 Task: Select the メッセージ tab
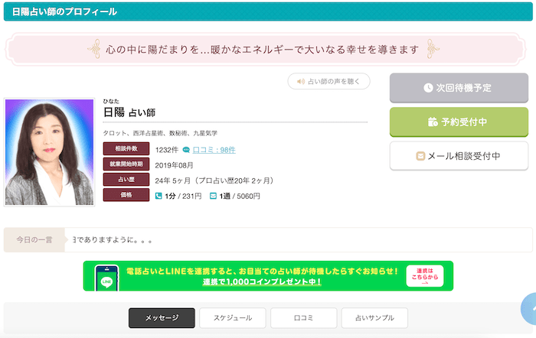[162, 318]
